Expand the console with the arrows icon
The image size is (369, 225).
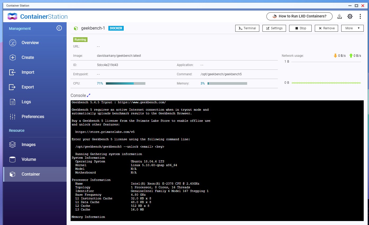pyautogui.click(x=89, y=95)
